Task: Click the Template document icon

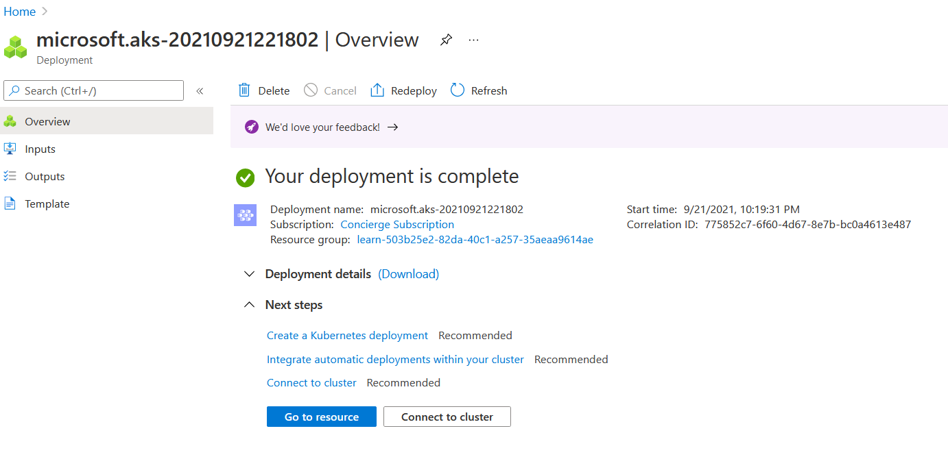Action: (10, 203)
